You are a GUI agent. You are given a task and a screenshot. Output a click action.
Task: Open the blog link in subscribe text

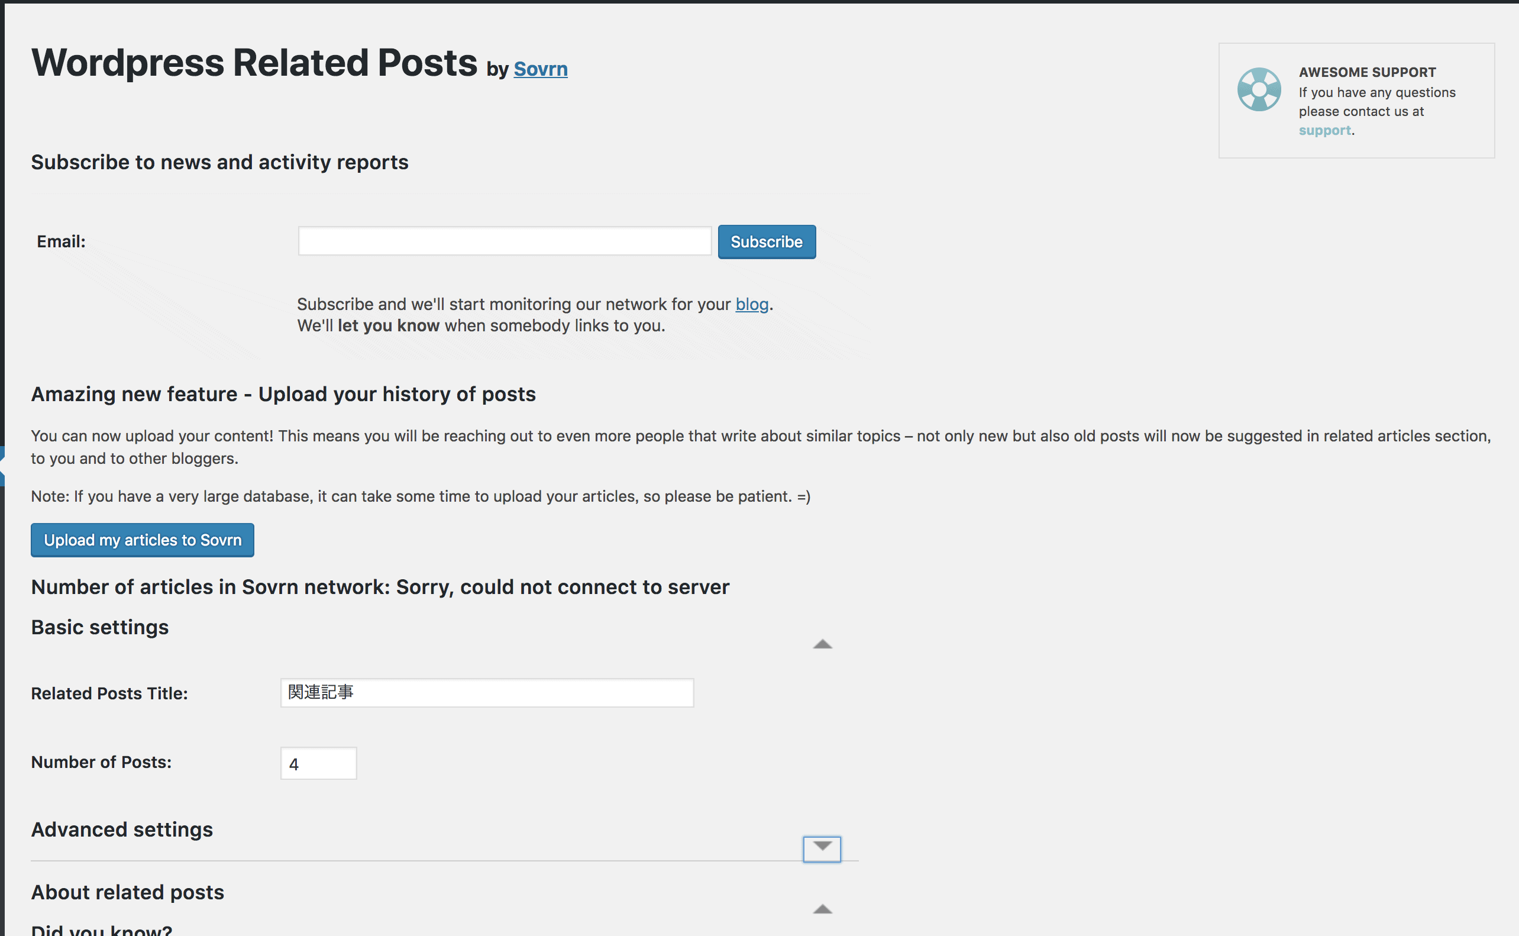(x=751, y=305)
